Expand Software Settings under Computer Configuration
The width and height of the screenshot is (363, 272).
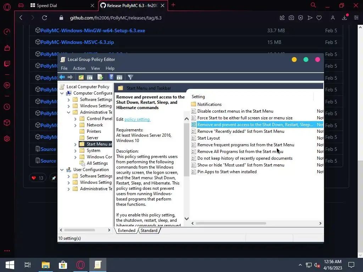68,100
